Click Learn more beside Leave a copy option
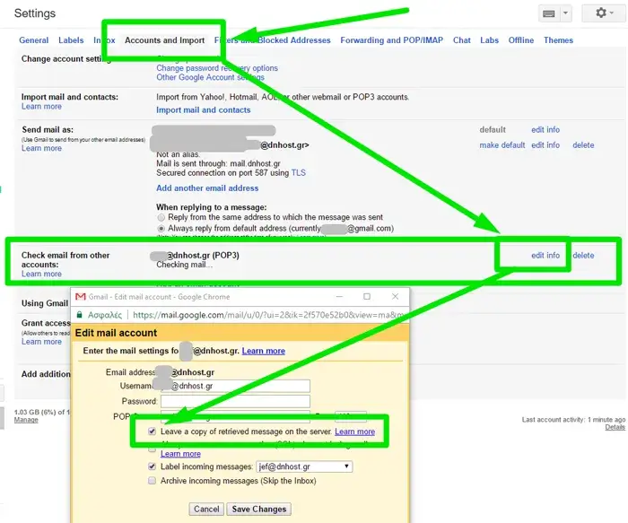This screenshot has height=523, width=628. 355,431
